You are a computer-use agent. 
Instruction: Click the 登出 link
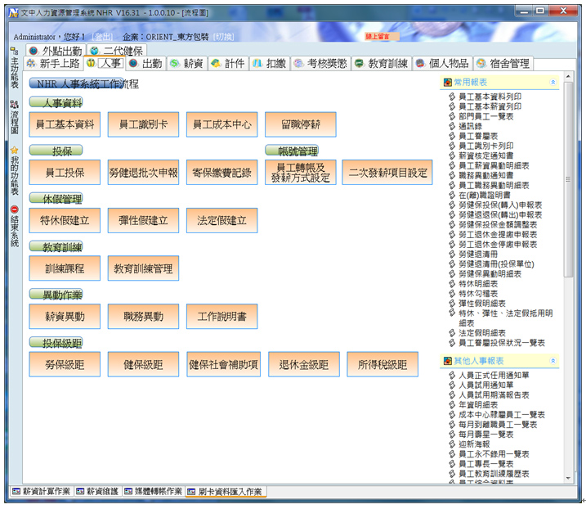[103, 37]
